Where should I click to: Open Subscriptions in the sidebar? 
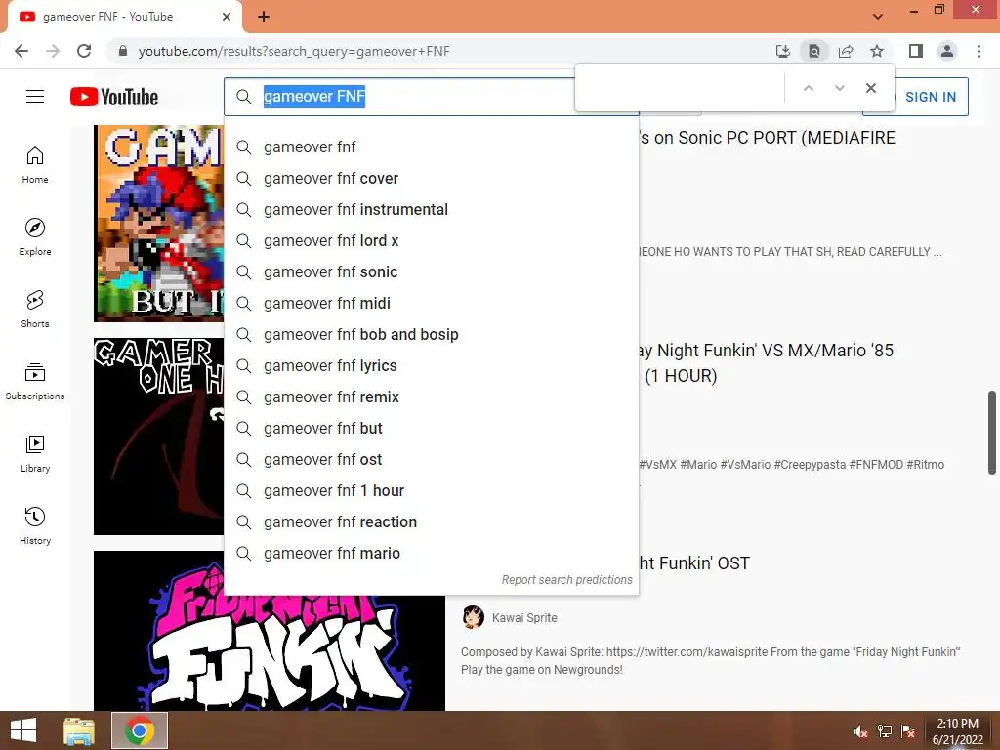35,382
